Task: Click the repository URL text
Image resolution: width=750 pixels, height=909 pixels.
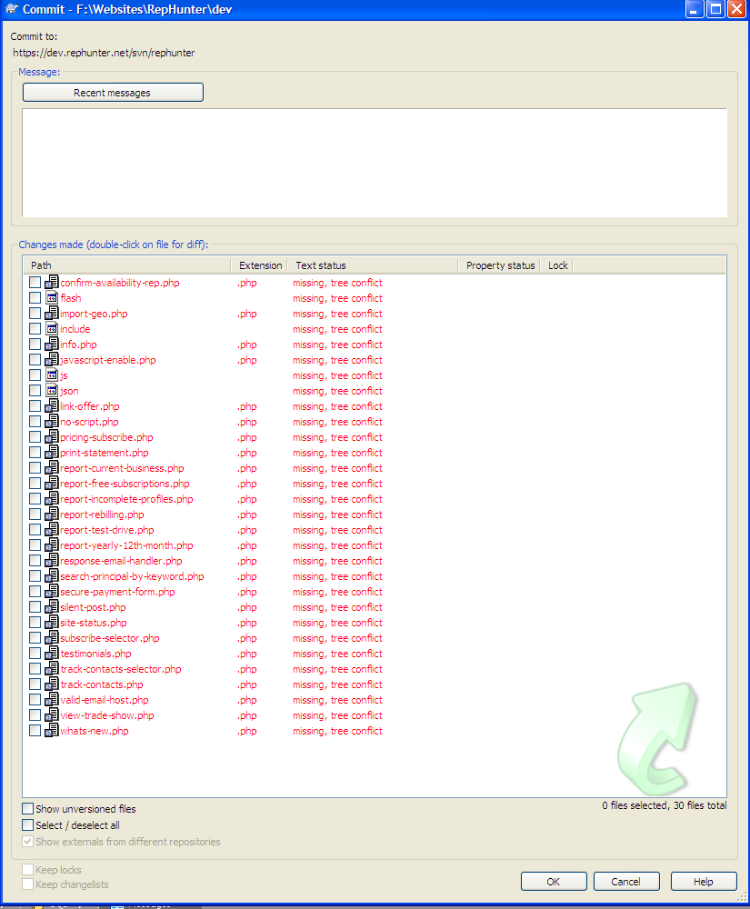Action: (104, 53)
